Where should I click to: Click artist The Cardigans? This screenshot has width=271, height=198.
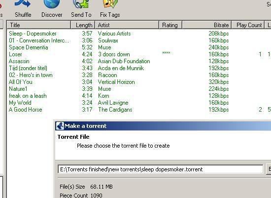click(115, 110)
